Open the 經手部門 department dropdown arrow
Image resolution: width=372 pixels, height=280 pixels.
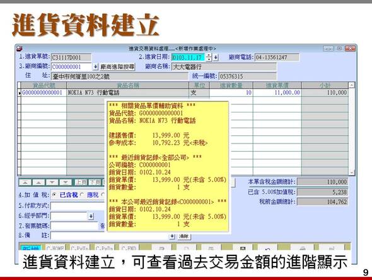(x=91, y=216)
